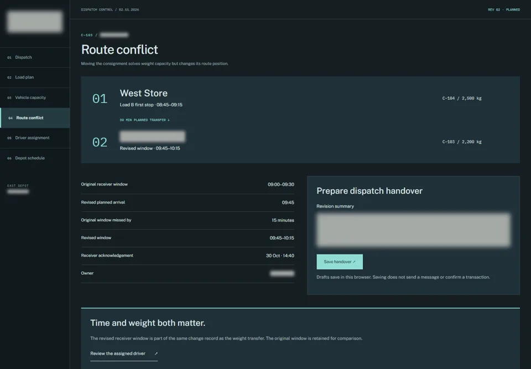531x369 pixels.
Task: Click the Original window missed by label
Action: coord(106,220)
